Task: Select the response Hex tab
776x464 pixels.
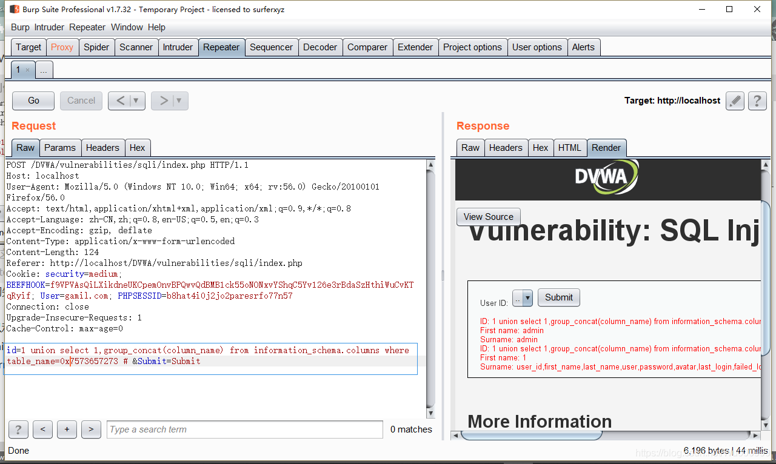Action: 540,148
